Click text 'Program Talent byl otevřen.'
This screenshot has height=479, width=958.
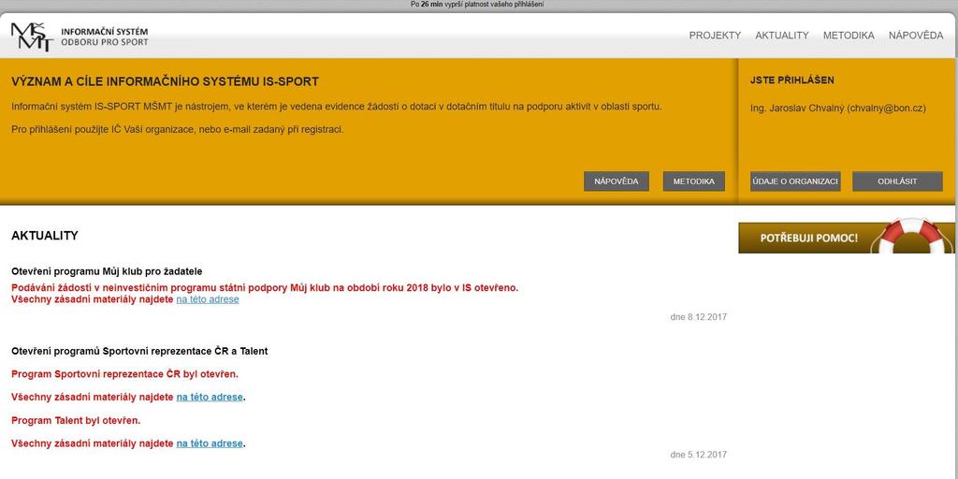[x=76, y=420]
